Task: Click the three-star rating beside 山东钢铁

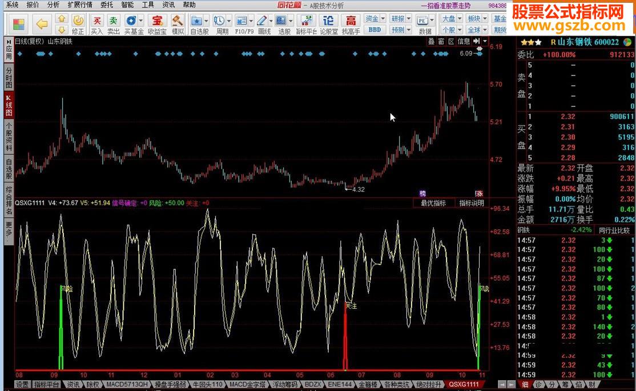Action: coord(531,42)
